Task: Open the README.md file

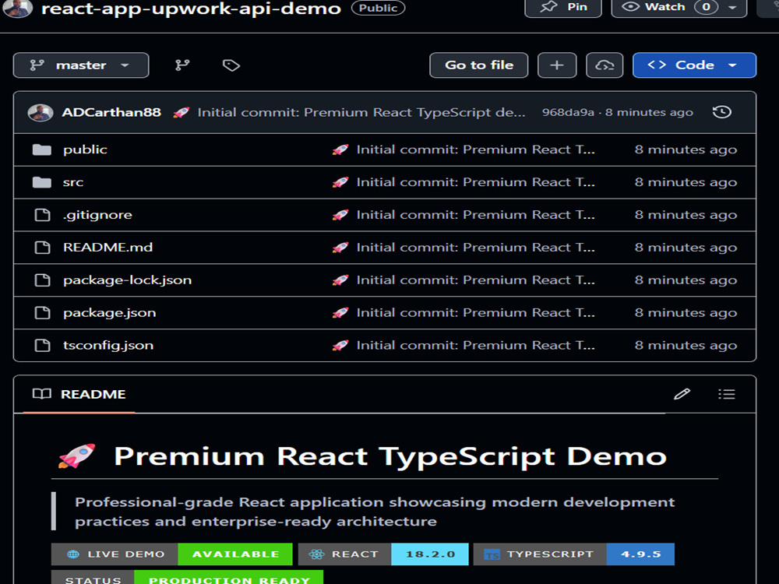Action: click(x=108, y=248)
